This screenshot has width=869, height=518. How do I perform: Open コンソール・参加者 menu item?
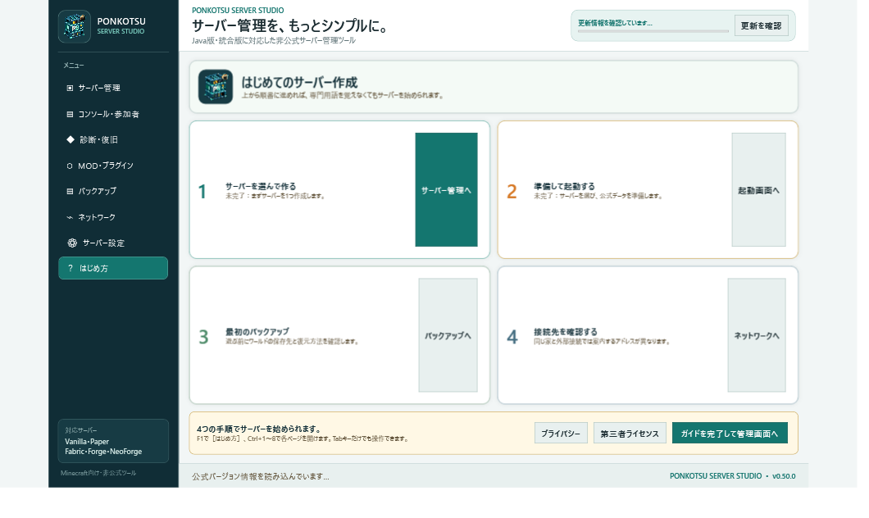pos(113,114)
